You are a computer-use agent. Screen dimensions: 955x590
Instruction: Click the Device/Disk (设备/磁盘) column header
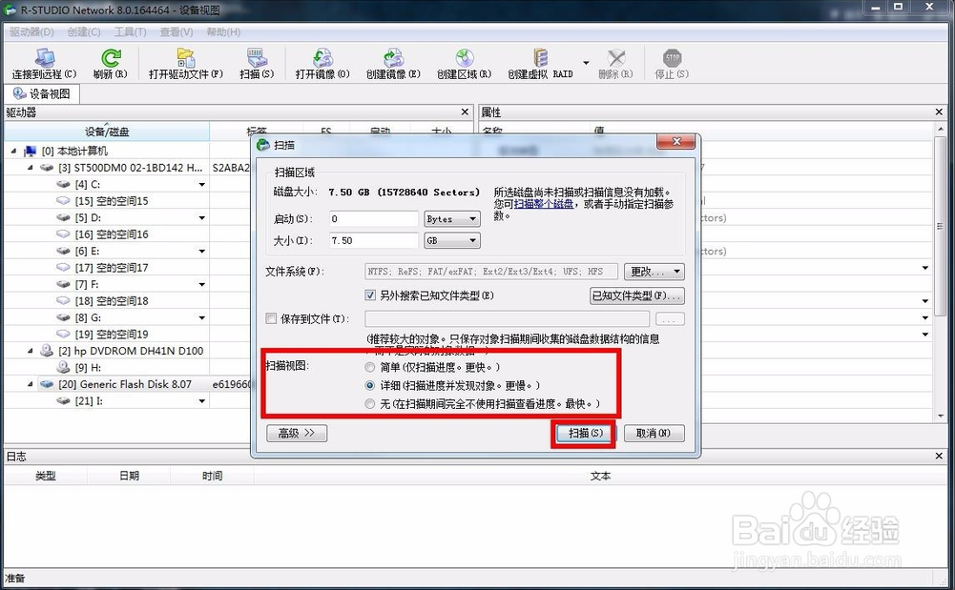[107, 131]
